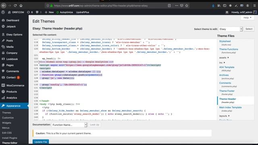Screen dimensions: 258x145
Task: Open Firefox hamburger menu
Action: [254, 6]
